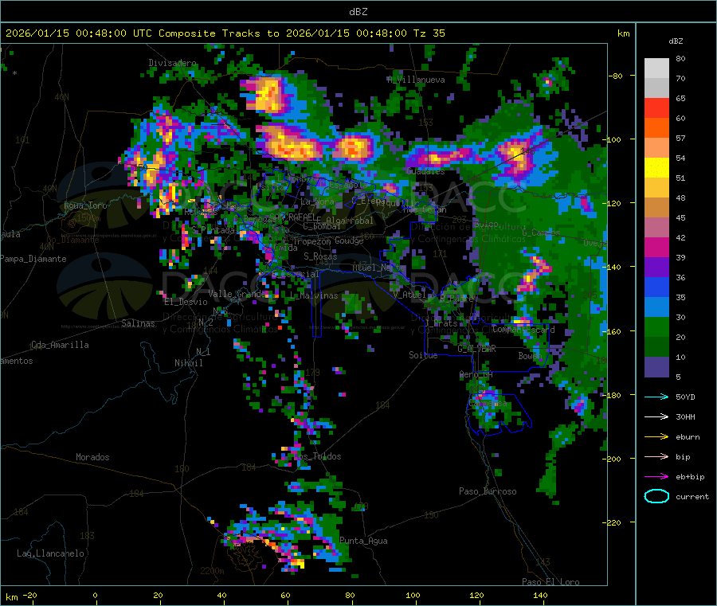
Task: Select the 5 dBZ slate-purple swatch
Action: (656, 366)
